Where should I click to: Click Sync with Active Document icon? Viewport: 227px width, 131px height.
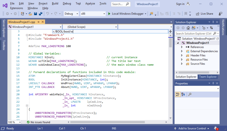click(x=211, y=28)
